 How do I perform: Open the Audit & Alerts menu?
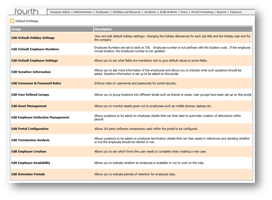click(x=168, y=12)
